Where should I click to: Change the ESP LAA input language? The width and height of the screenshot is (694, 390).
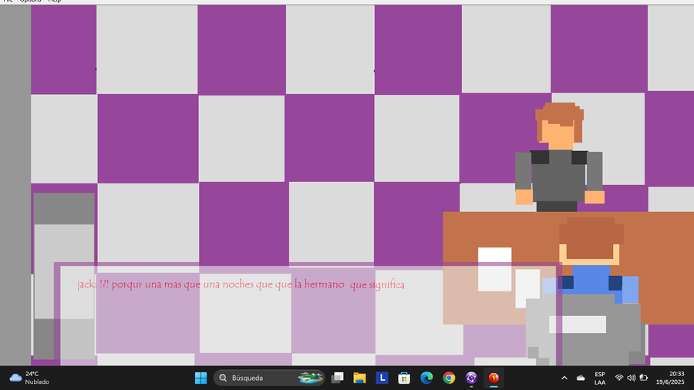point(600,378)
